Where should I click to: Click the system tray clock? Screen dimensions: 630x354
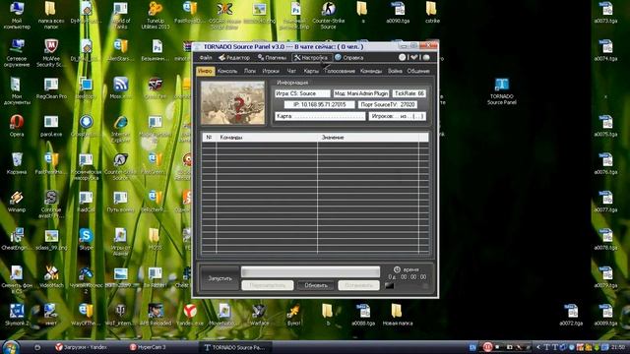tap(618, 347)
